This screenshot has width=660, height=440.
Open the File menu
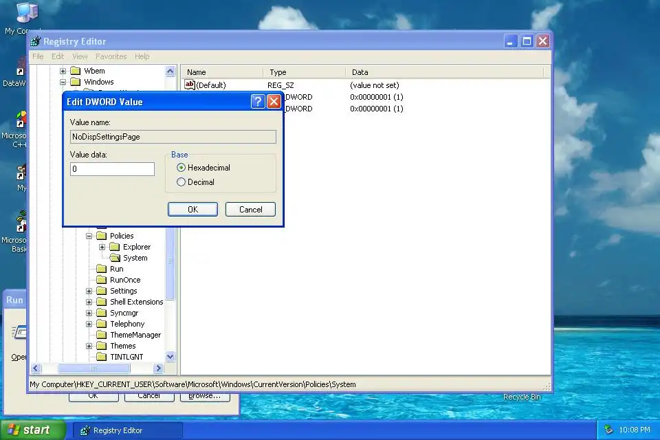[38, 56]
